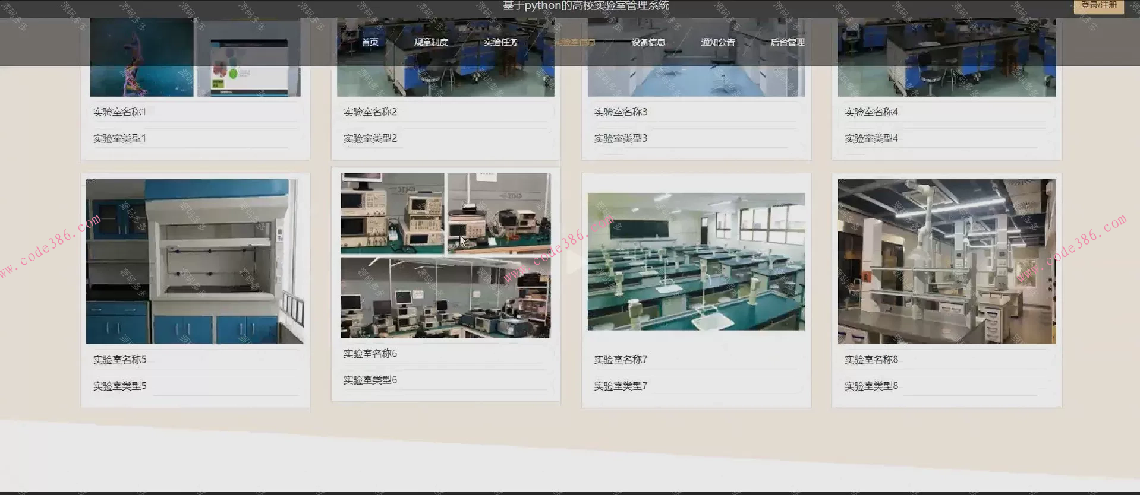Click the text 实验室名称5

click(x=119, y=359)
